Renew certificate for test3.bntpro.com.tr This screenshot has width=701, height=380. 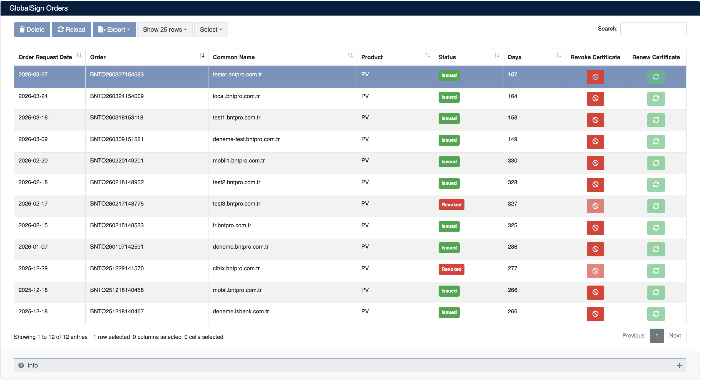pyautogui.click(x=656, y=206)
